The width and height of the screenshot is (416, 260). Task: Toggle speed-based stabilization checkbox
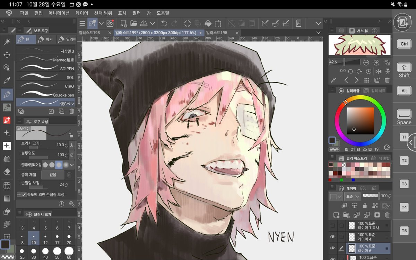click(24, 194)
